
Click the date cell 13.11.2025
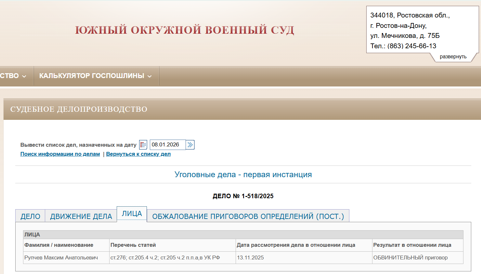coord(250,258)
